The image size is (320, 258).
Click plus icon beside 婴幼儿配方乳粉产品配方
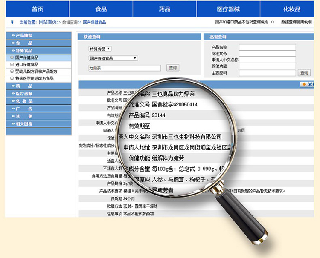pyautogui.click(x=12, y=72)
